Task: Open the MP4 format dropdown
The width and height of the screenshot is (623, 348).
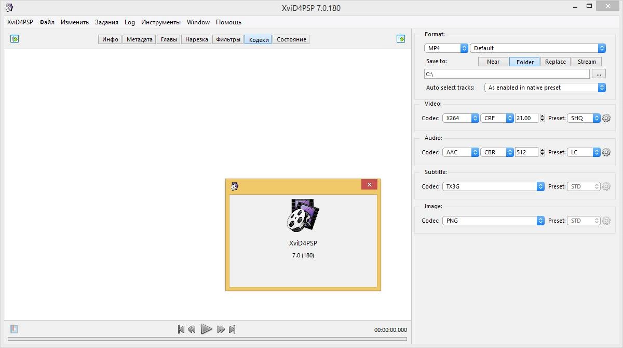Action: click(x=446, y=48)
